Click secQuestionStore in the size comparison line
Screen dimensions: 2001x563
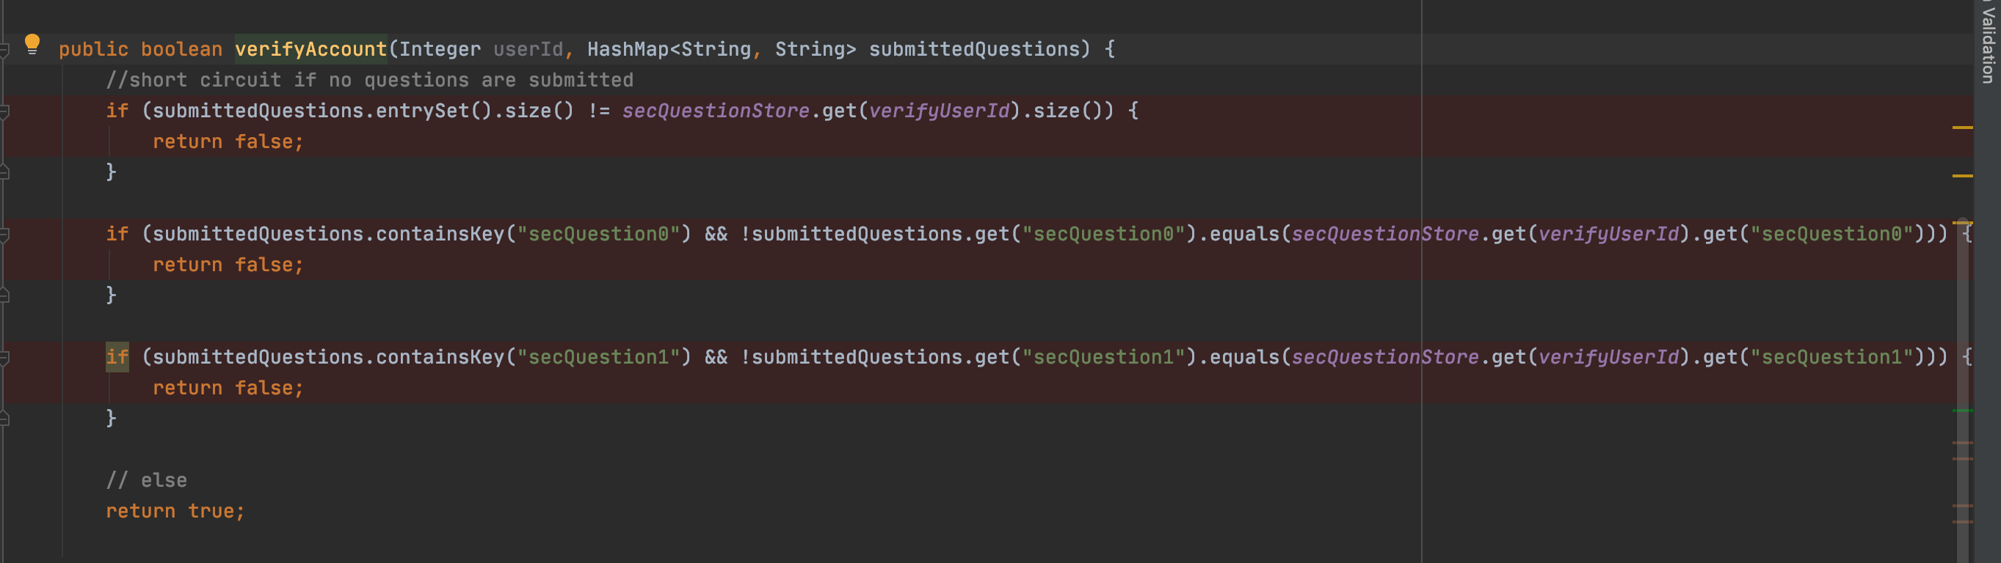pyautogui.click(x=716, y=111)
